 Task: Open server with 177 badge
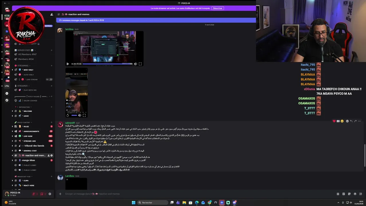click(x=7, y=44)
